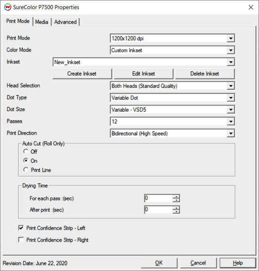Click the Edit Inkset button
Image resolution: width=259 pixels, height=271 pixels.
click(x=144, y=74)
